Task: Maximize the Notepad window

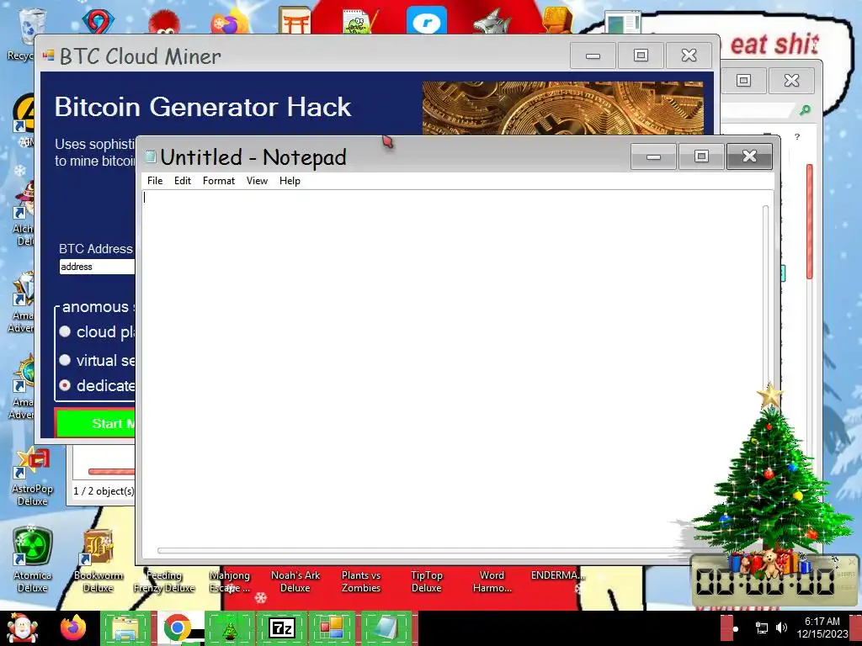Action: [701, 156]
